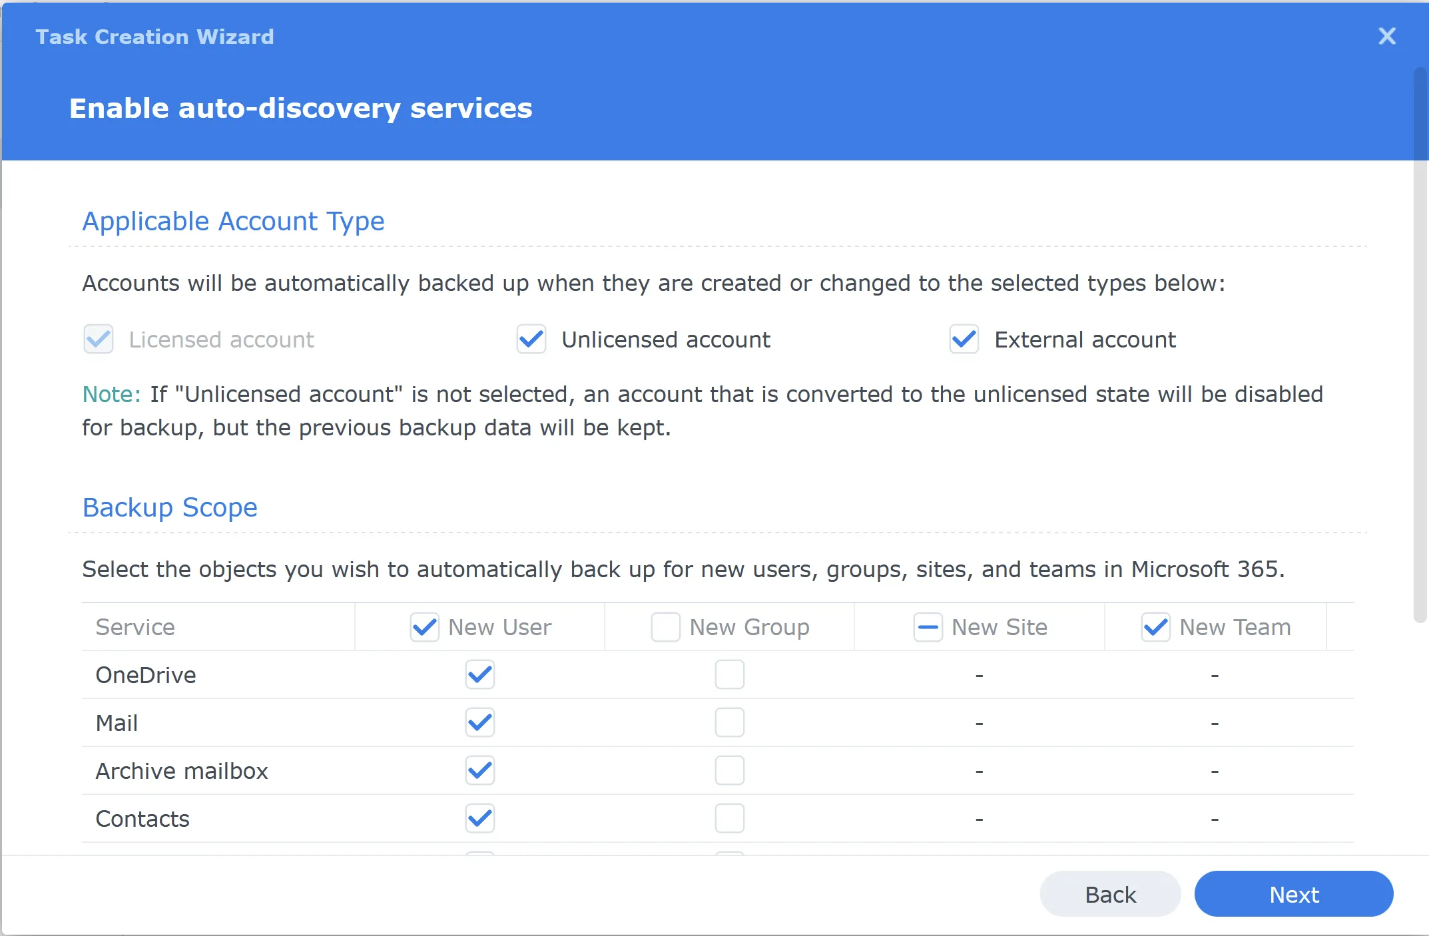Uncheck Archive mailbox for New User
This screenshot has width=1429, height=936.
pyautogui.click(x=479, y=771)
